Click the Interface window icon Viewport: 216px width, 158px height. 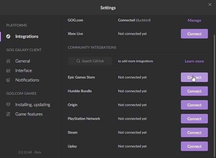tap(8, 70)
